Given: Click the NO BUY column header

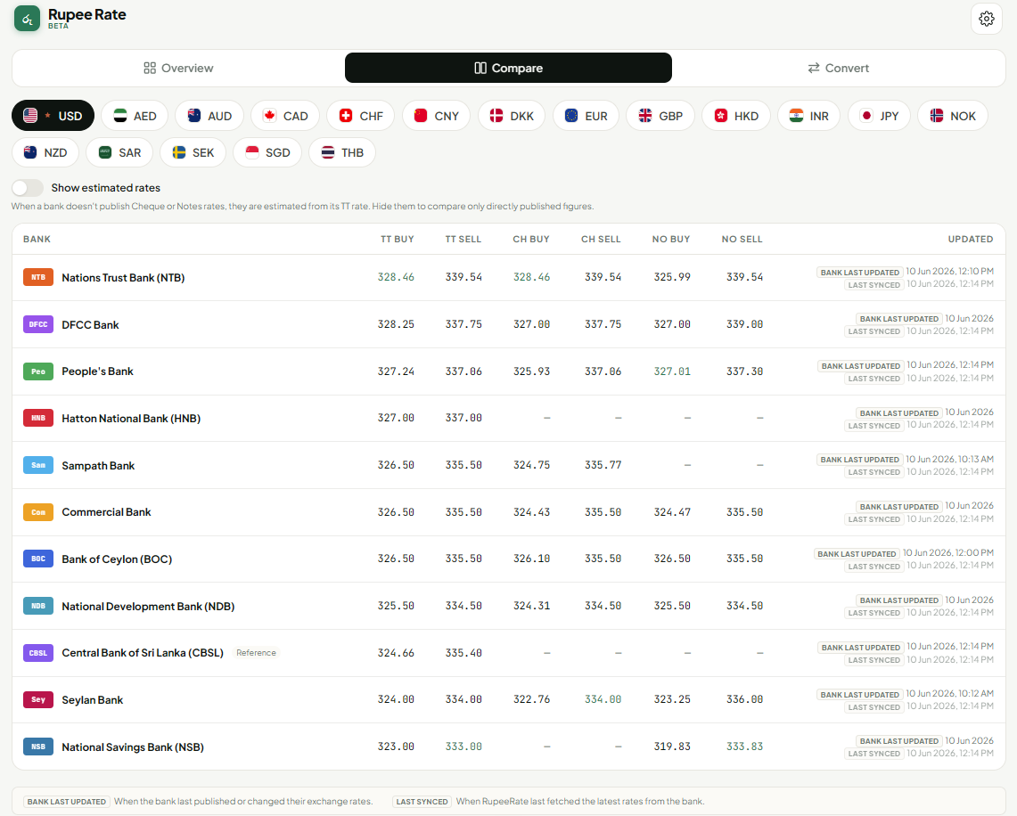Looking at the screenshot, I should tap(670, 239).
